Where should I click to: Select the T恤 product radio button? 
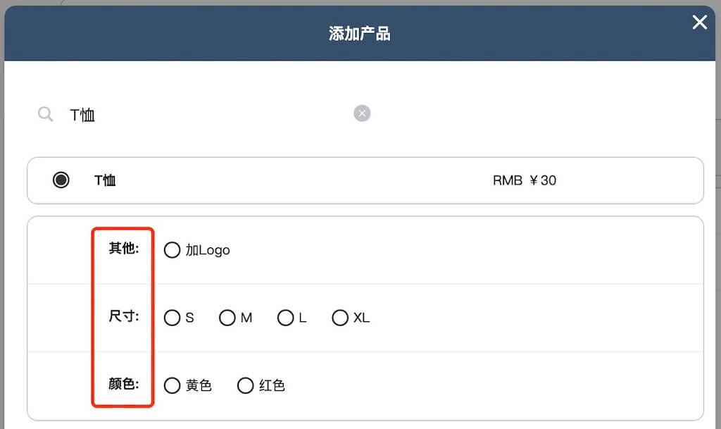coord(61,180)
